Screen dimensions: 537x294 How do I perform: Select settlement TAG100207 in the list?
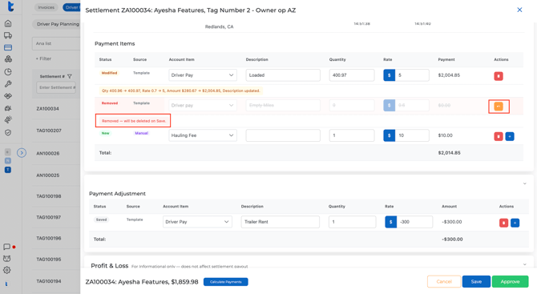pyautogui.click(x=49, y=131)
